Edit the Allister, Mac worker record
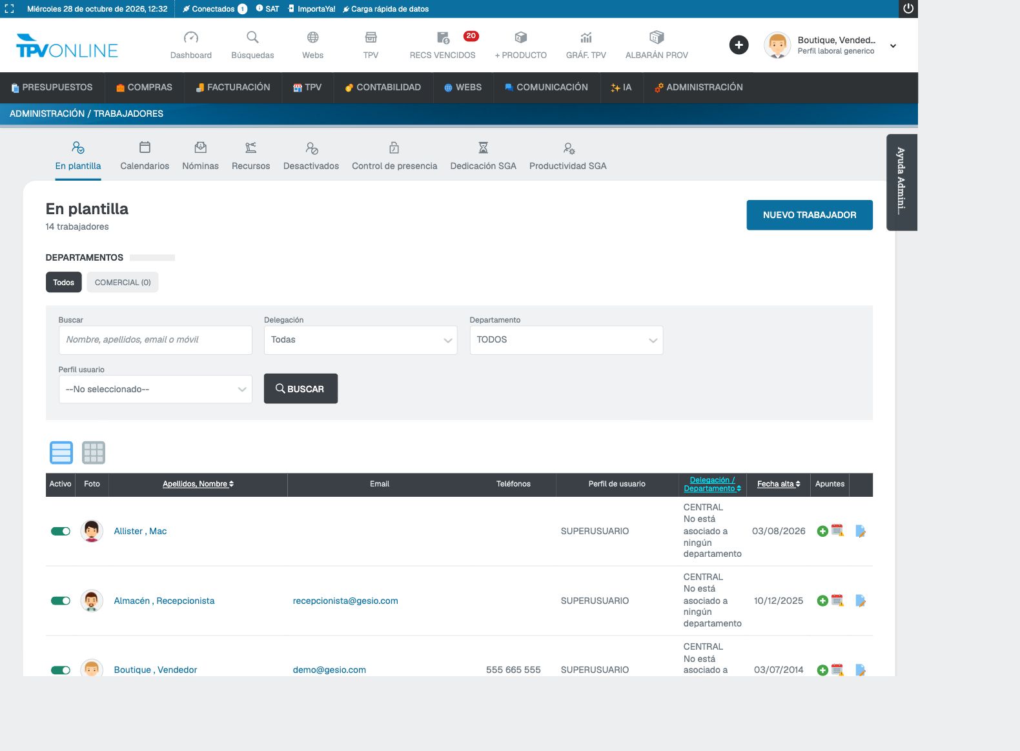This screenshot has height=751, width=1020. tap(861, 531)
